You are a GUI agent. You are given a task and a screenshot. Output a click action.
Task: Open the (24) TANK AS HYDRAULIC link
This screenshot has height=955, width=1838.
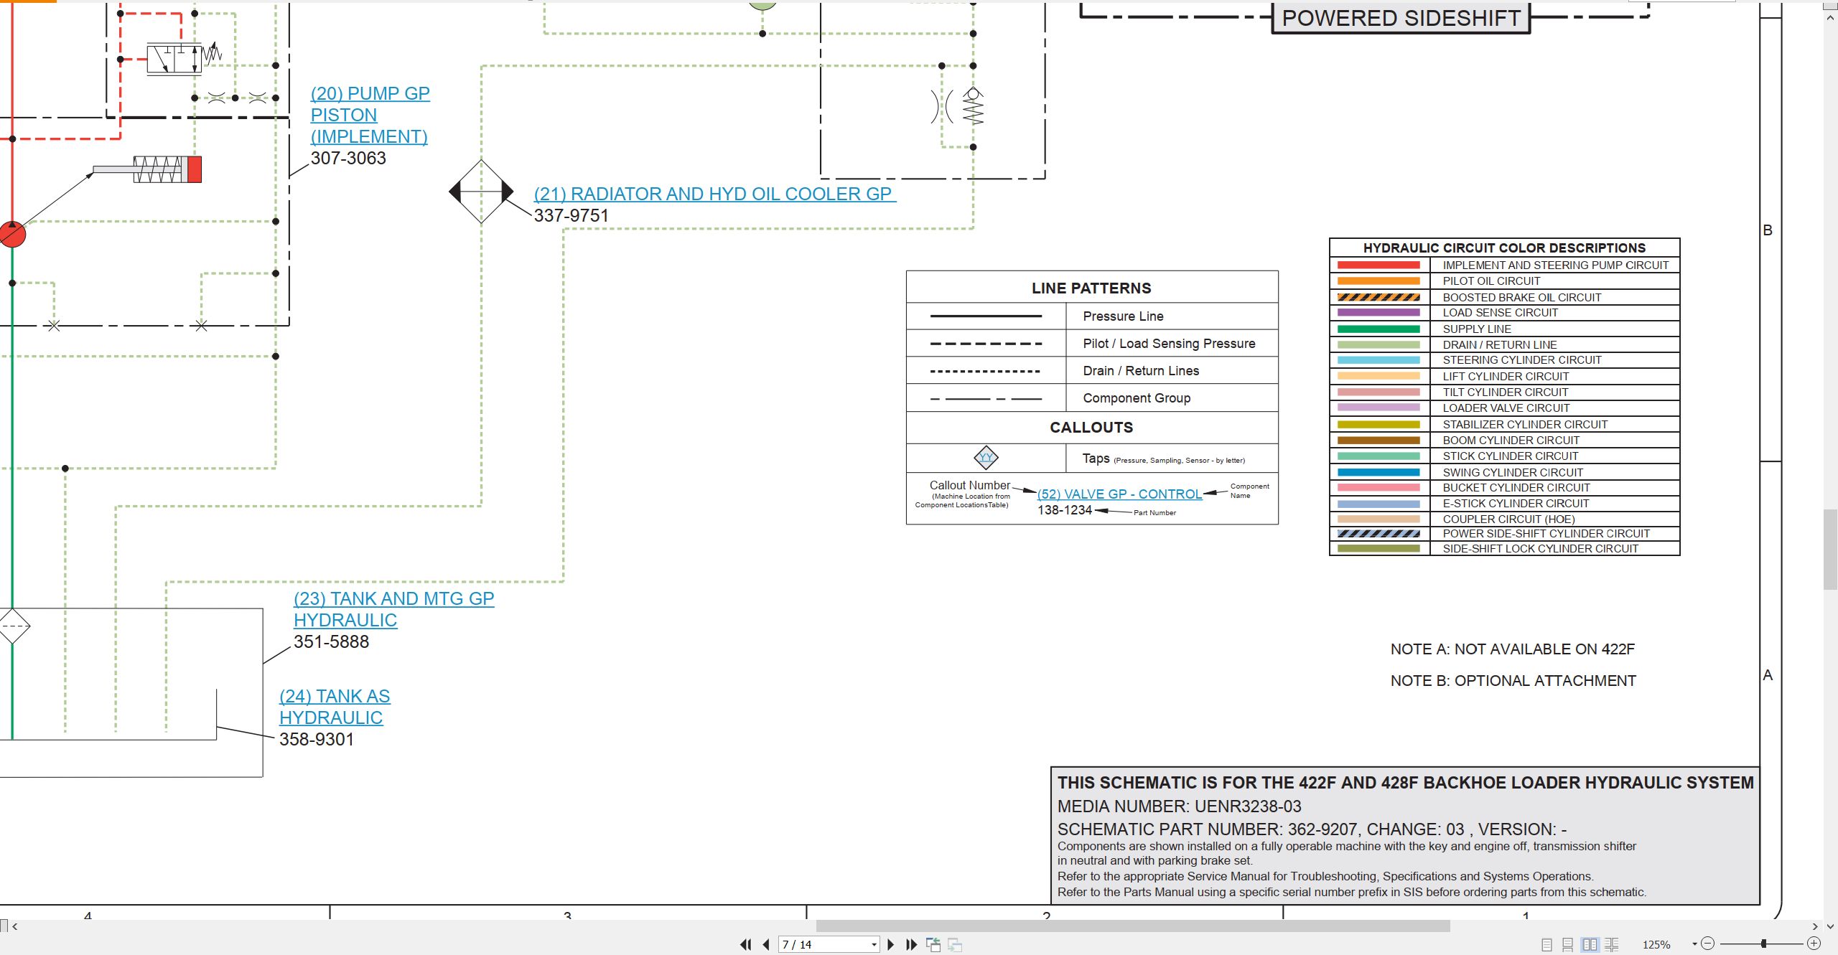(x=335, y=707)
